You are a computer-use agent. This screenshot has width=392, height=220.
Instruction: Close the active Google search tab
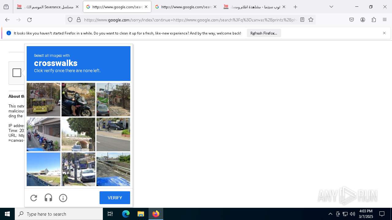[146, 7]
